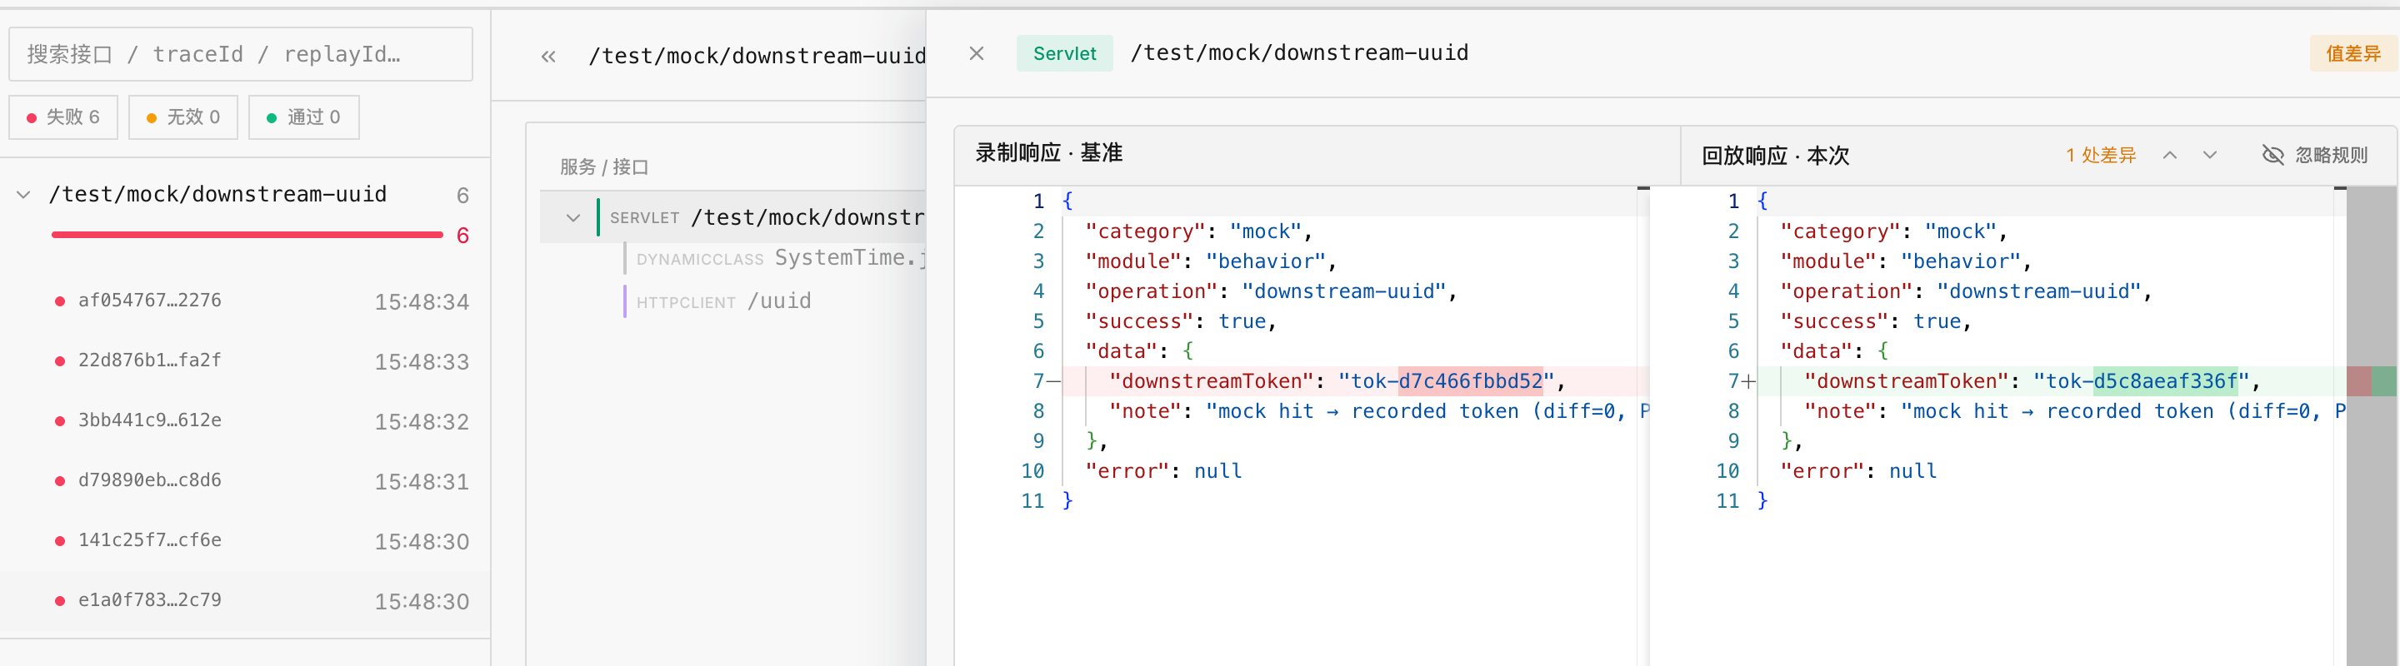Click the 1 处差异 difference count

[x=2101, y=156]
